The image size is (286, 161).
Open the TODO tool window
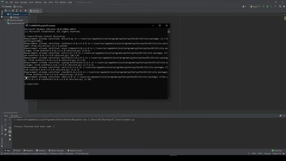coord(17,151)
